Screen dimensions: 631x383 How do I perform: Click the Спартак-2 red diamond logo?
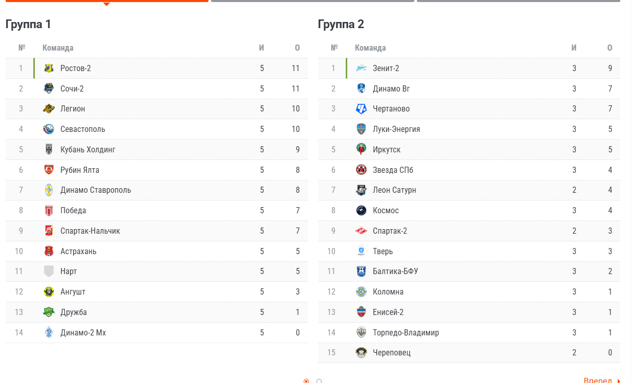[x=361, y=231]
